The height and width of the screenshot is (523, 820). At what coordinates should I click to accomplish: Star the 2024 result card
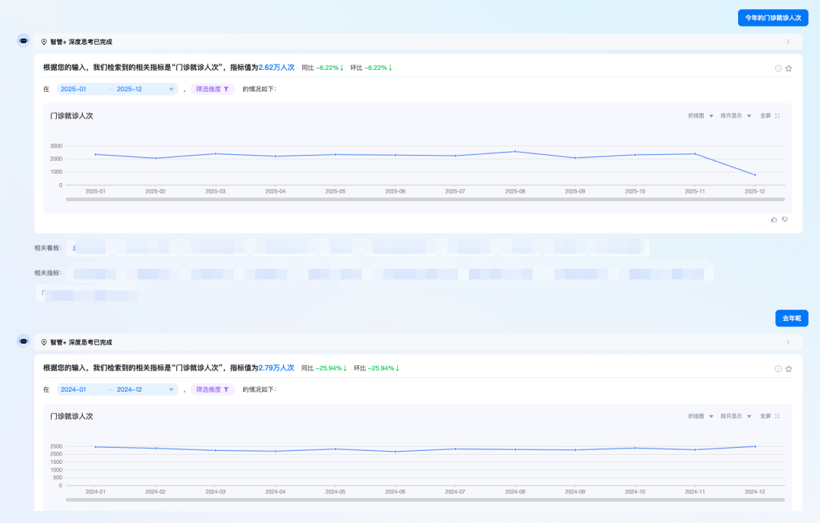(x=789, y=369)
